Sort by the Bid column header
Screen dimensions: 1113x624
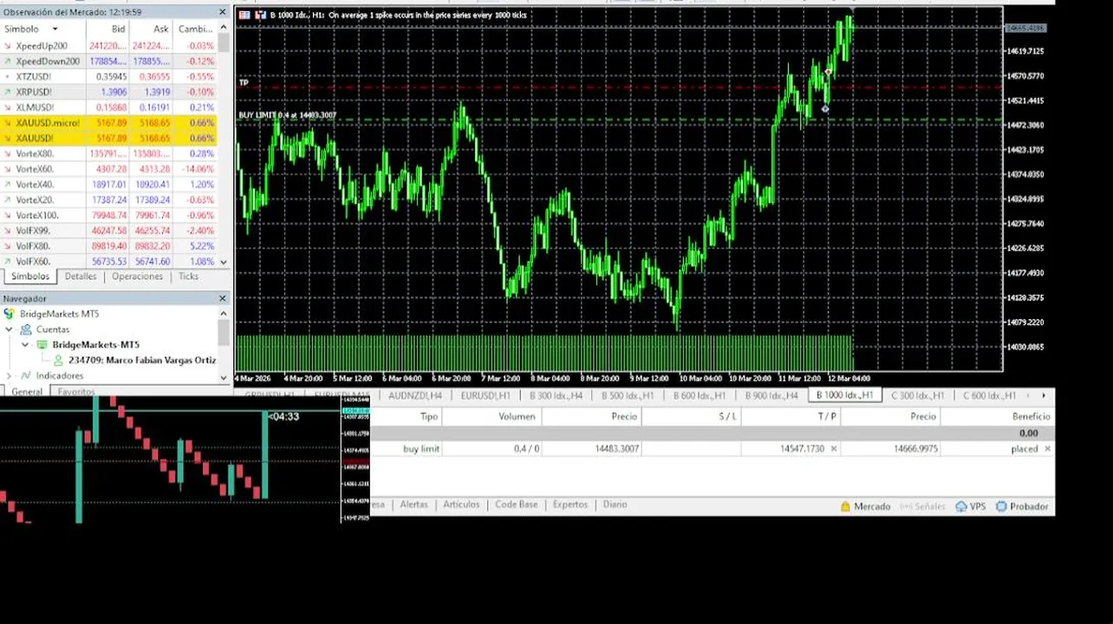click(x=107, y=29)
